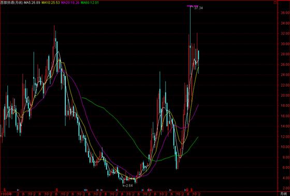Screen dimensions: 290x196
Task: Click the blue flag marker nearest the 1998年 label
Action: click(x=18, y=190)
